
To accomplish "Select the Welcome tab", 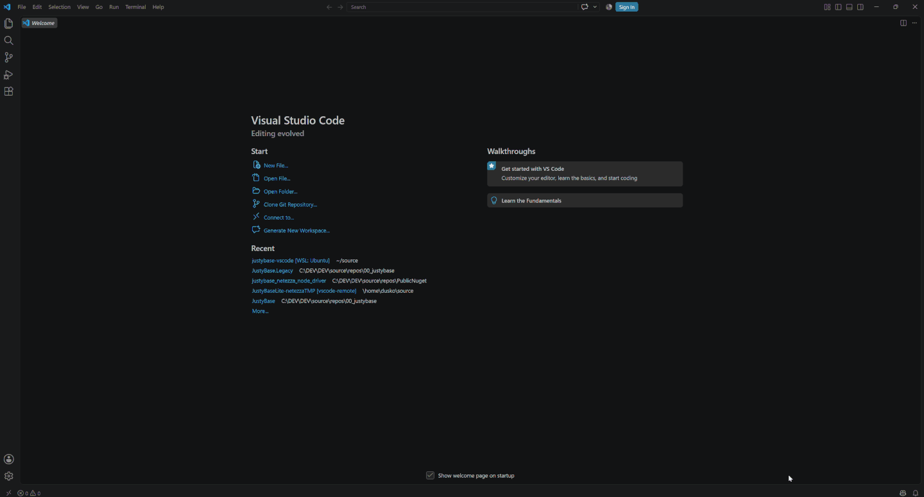I will tap(40, 23).
